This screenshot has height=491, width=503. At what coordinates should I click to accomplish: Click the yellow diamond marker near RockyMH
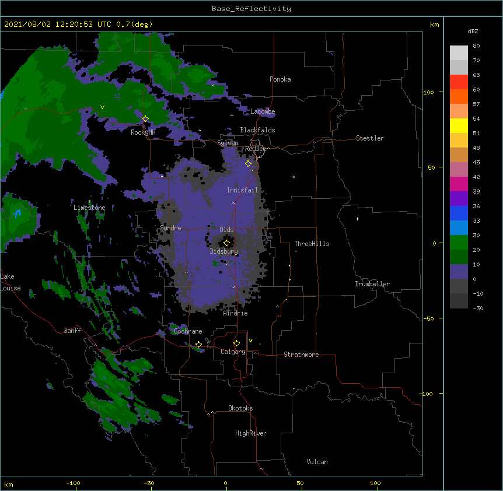[x=145, y=119]
